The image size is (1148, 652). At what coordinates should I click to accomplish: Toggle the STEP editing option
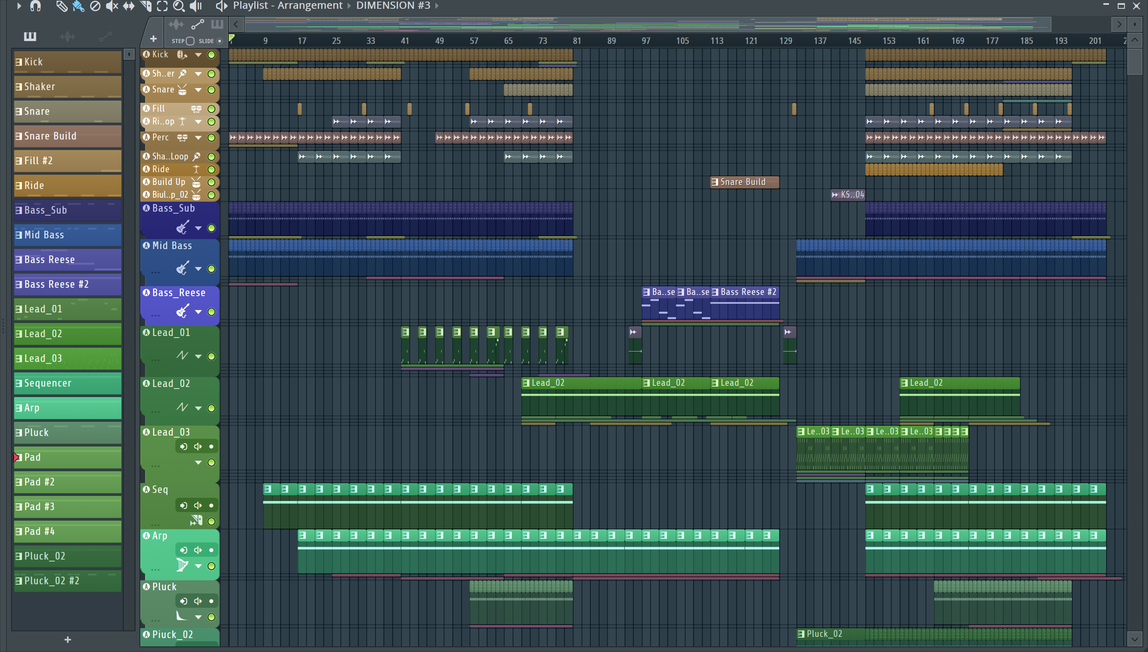tap(190, 41)
